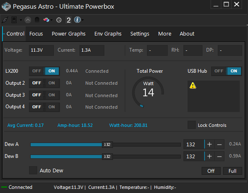Switch to the Power Graphs tab
248x193 pixels.
pyautogui.click(x=69, y=33)
